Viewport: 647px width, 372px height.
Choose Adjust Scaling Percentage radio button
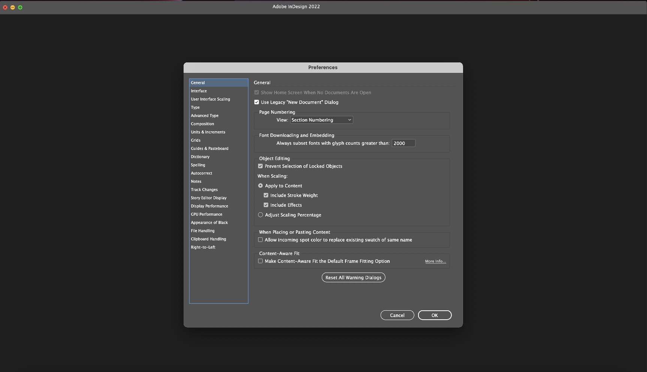point(260,215)
